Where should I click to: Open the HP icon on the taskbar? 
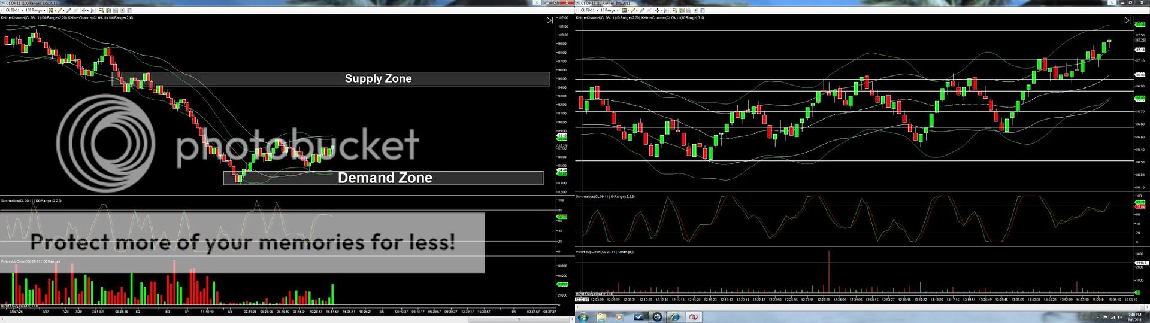pos(657,317)
